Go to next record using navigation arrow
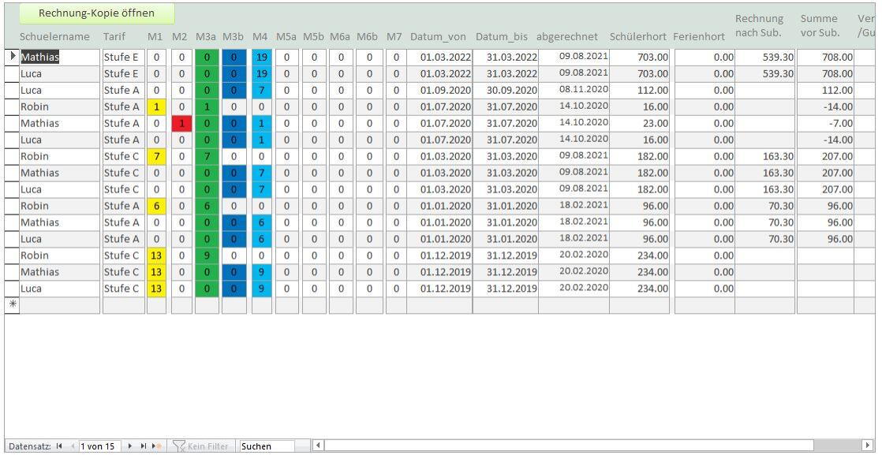This screenshot has height=455, width=882. (130, 446)
